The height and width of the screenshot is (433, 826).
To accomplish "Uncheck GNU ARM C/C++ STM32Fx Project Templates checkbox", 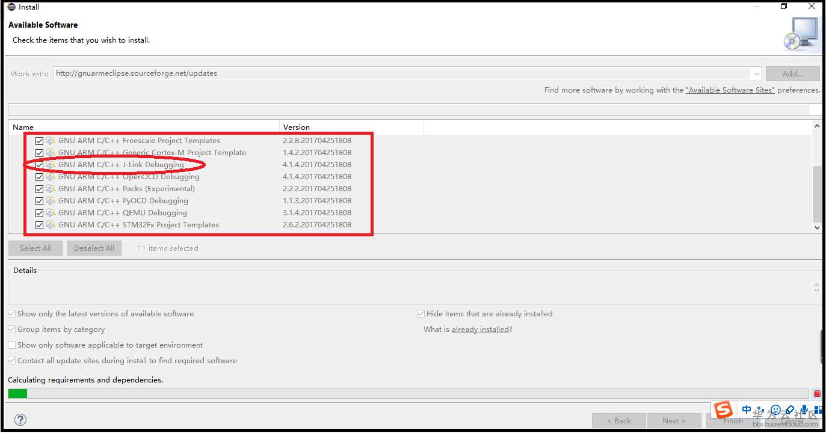I will pos(40,225).
